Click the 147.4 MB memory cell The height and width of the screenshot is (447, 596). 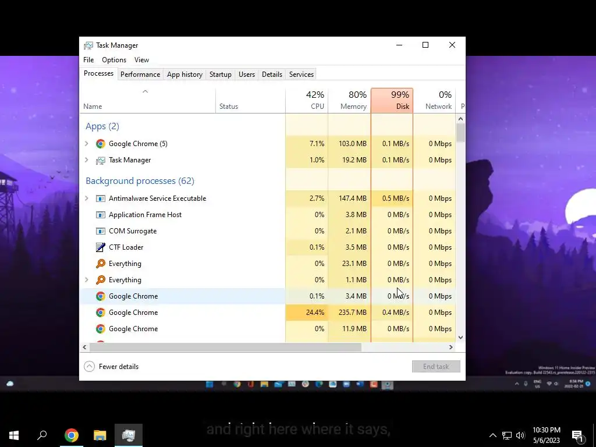[x=349, y=198]
